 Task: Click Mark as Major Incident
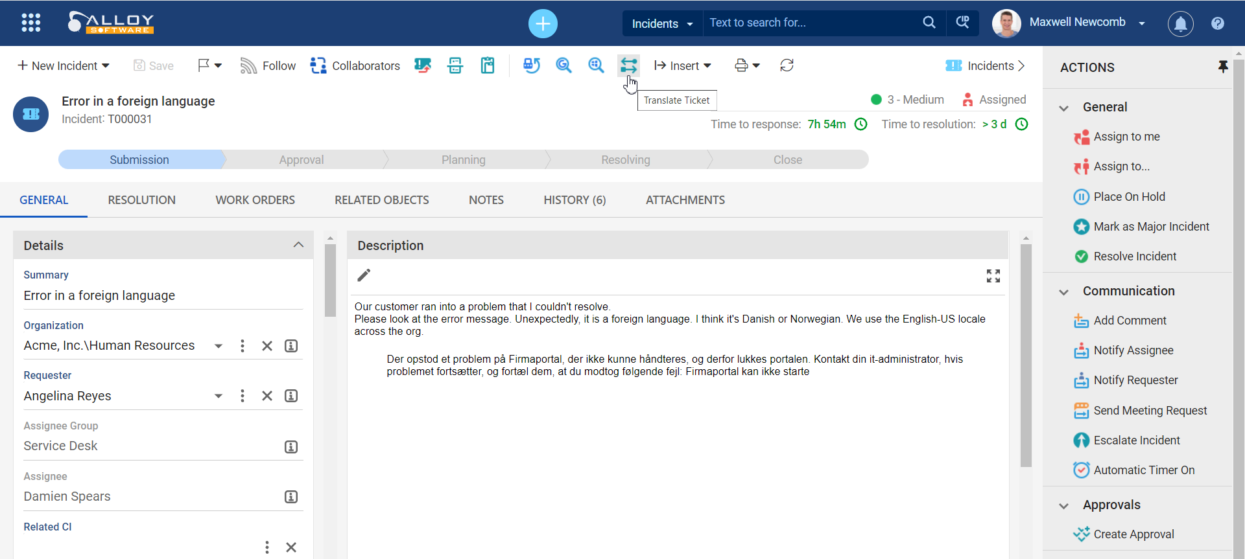tap(1141, 227)
